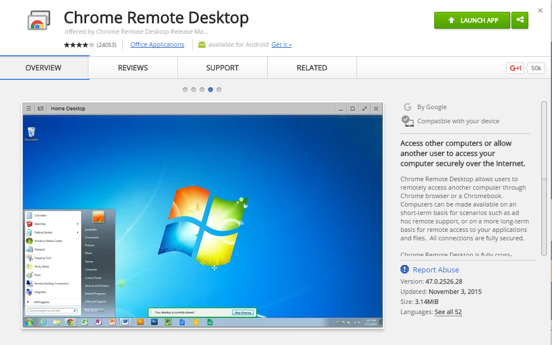Expand All Programs in the Start menu
The width and height of the screenshot is (552, 345).
(41, 302)
